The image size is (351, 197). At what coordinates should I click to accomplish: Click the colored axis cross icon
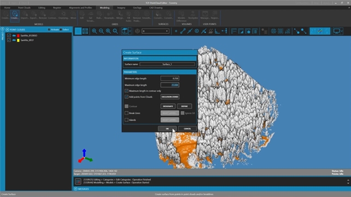click(x=320, y=31)
